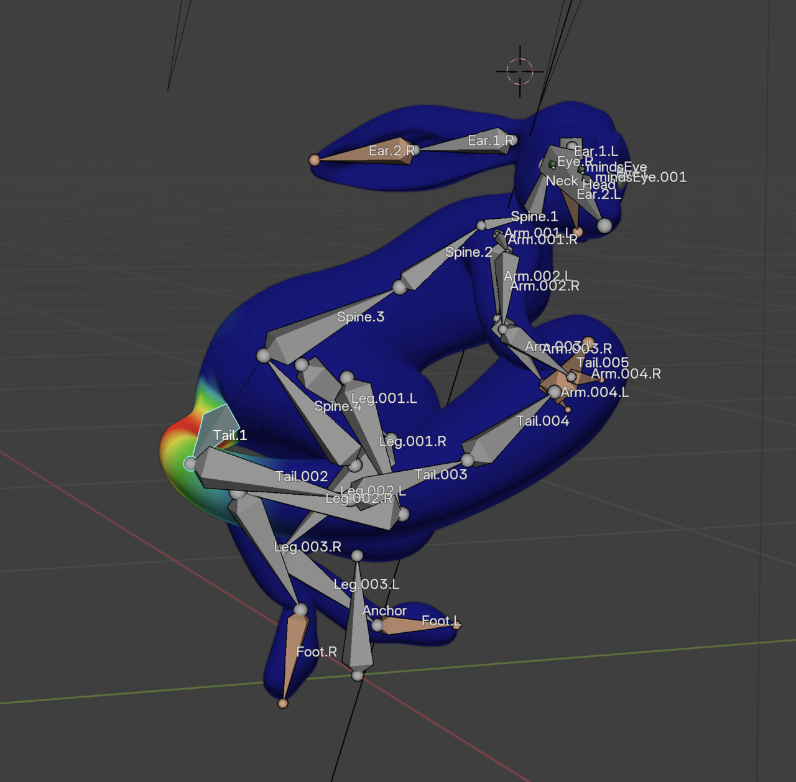Click the Leg.001.R bone label
Image resolution: width=796 pixels, height=782 pixels.
coord(413,441)
